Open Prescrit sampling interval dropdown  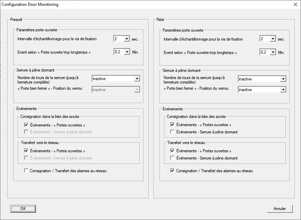[127, 39]
